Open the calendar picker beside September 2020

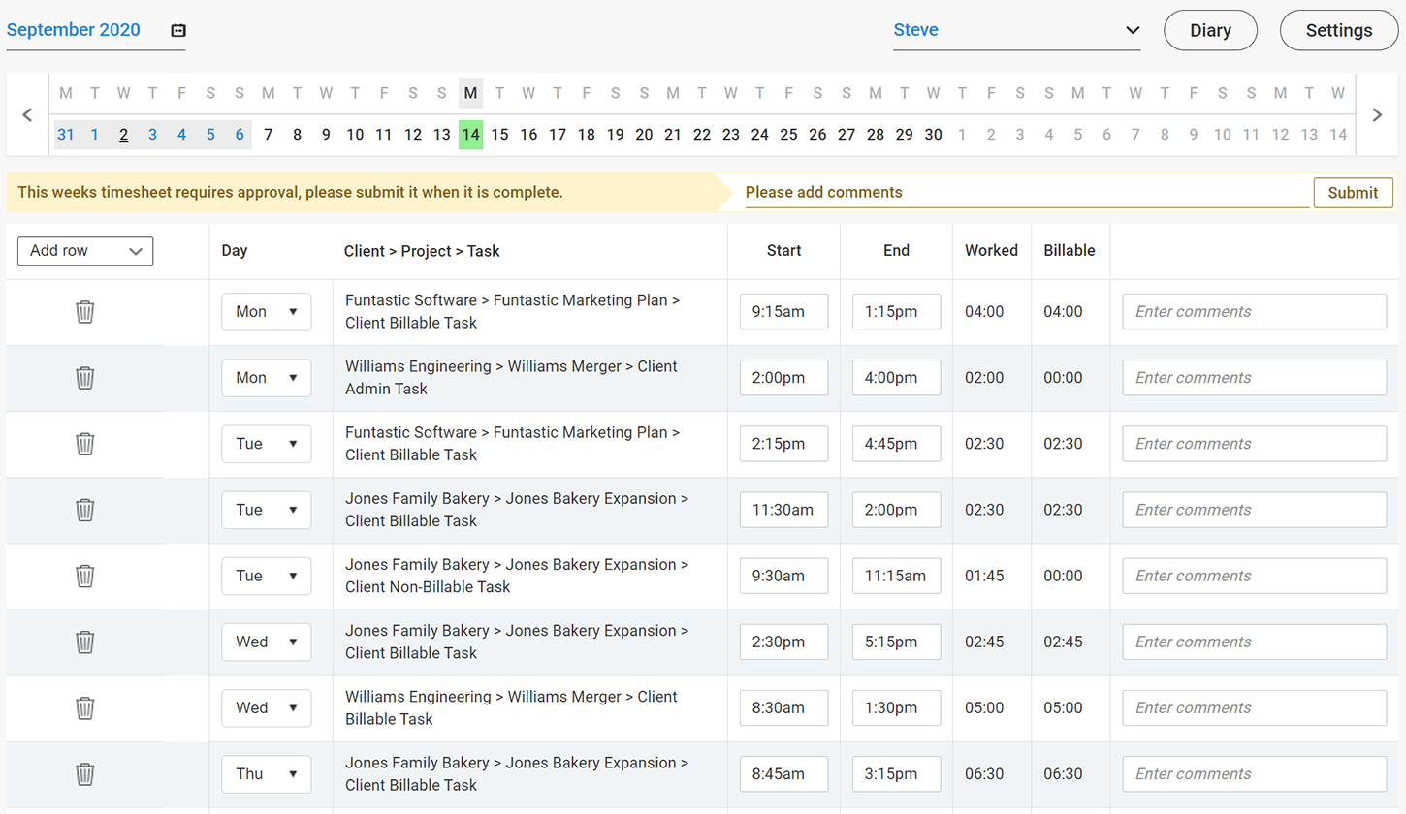(x=177, y=30)
